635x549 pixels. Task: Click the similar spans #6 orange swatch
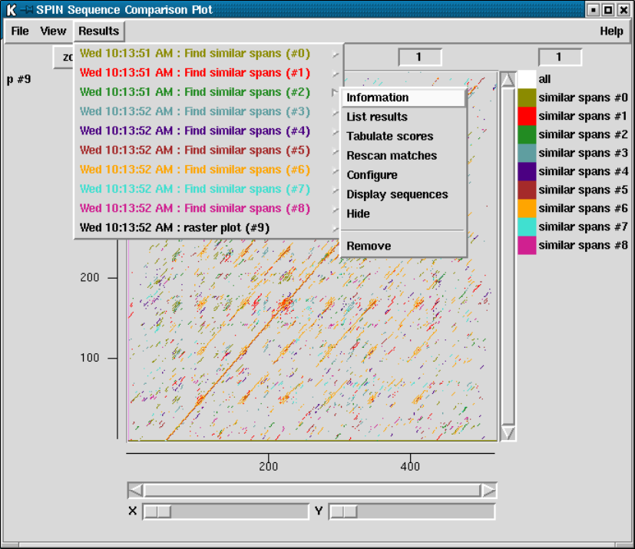[x=527, y=209]
